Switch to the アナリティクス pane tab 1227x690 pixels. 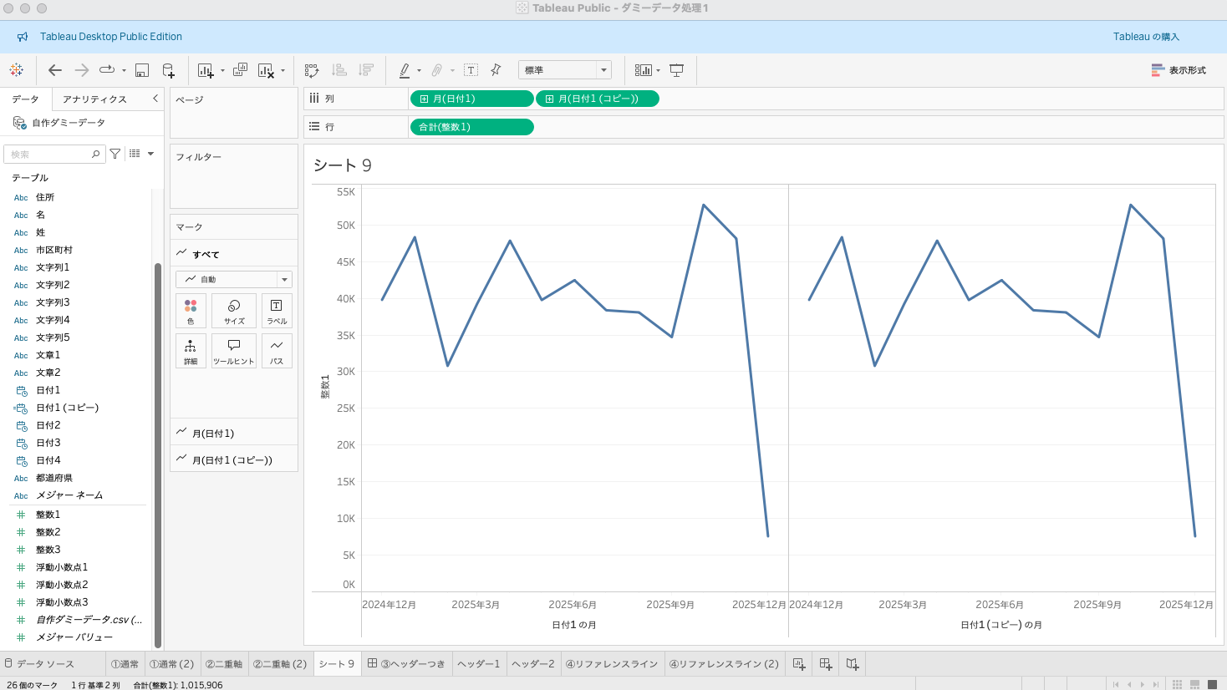pyautogui.click(x=94, y=99)
